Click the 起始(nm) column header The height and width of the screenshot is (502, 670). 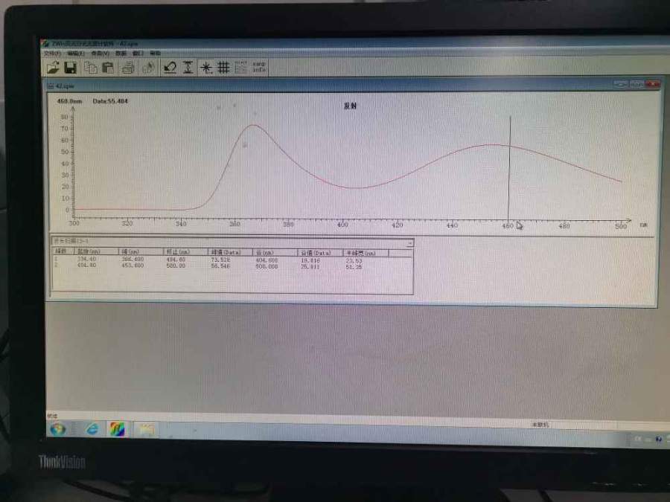(x=96, y=252)
